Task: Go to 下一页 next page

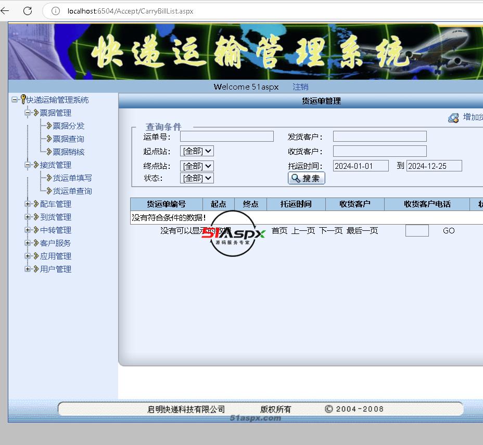Action: tap(331, 231)
